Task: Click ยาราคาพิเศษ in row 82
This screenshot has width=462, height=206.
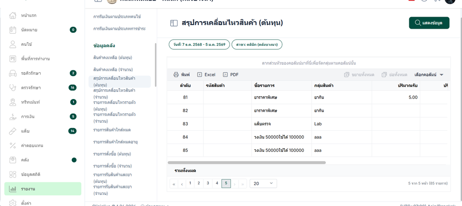Action: coord(266,111)
